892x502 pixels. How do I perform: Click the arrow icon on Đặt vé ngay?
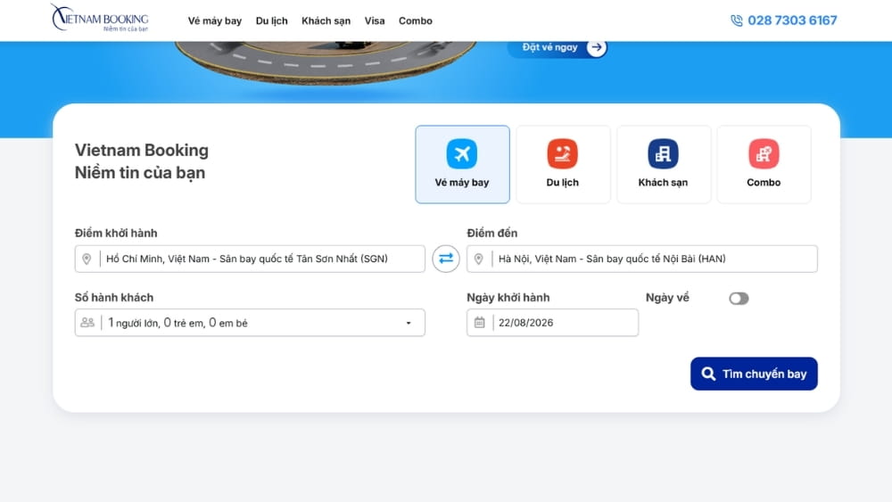[x=596, y=47]
